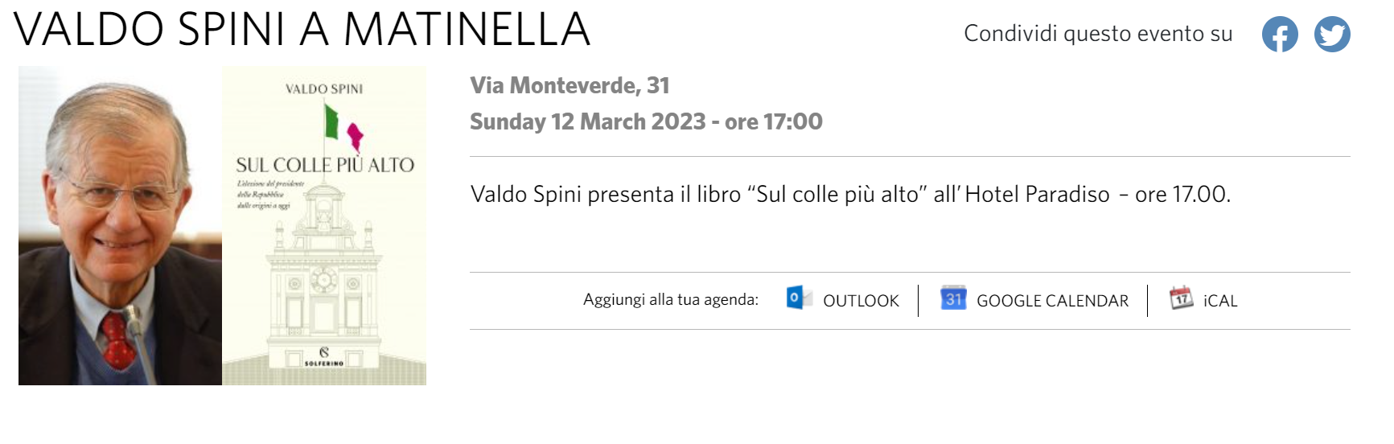Click the blue Outlook icon
Viewport: 1394px width, 444px height.
coord(798,298)
